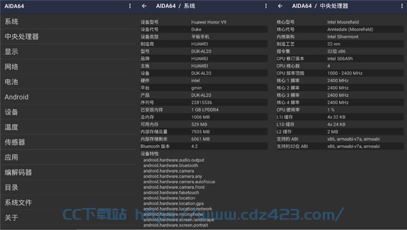Select the Anniedale (Moorefield) codename value
Image resolution: width=407 pixels, height=230 pixels.
click(350, 29)
